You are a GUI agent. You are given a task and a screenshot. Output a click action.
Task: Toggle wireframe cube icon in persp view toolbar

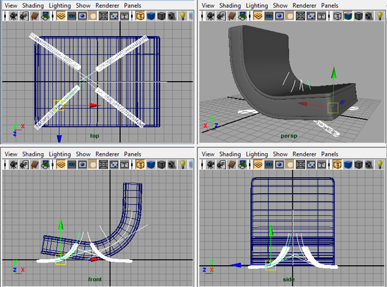pos(338,15)
